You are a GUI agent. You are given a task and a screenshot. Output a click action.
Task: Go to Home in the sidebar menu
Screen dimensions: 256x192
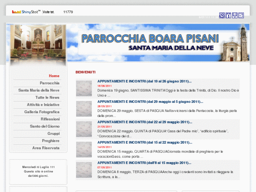pos(54,76)
